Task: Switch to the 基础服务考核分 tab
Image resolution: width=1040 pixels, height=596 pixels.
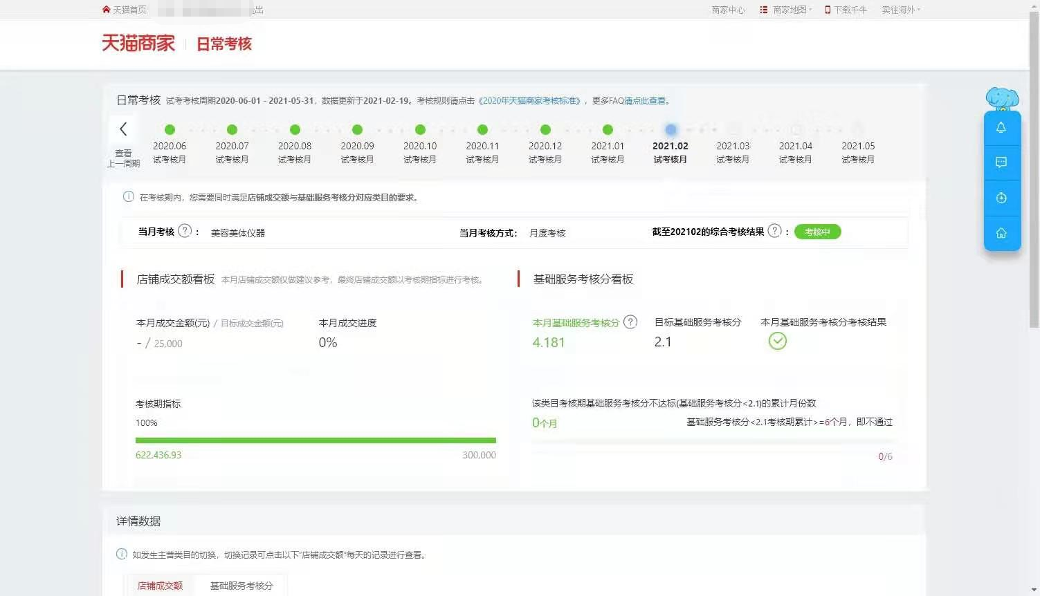Action: [241, 586]
